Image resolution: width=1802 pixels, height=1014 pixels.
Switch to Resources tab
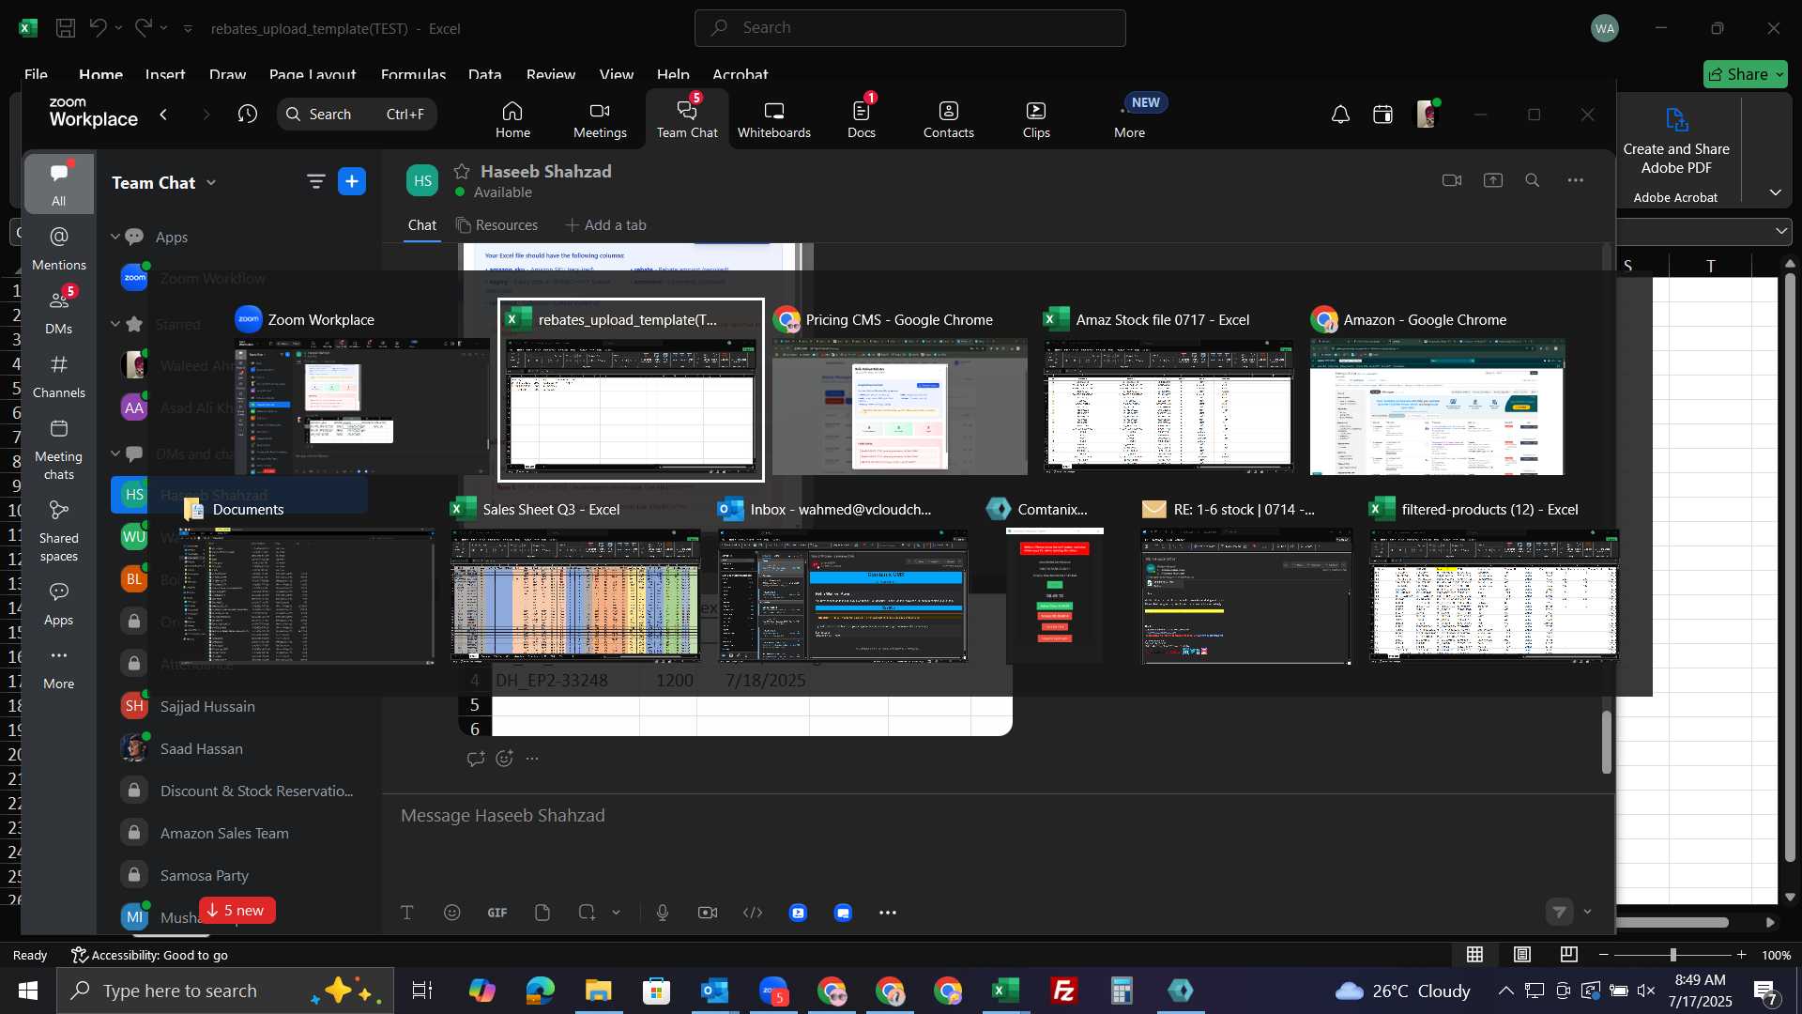pyautogui.click(x=497, y=225)
